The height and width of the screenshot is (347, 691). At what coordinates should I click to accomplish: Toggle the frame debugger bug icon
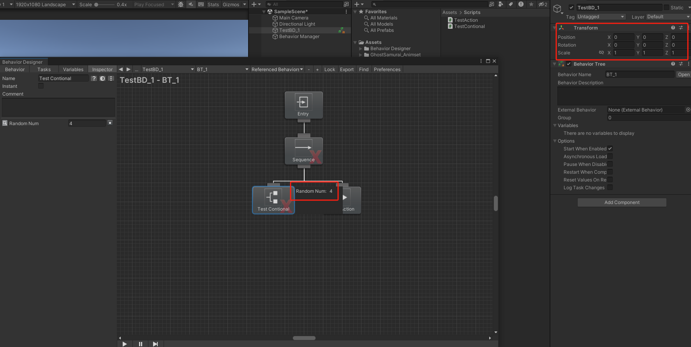181,4
